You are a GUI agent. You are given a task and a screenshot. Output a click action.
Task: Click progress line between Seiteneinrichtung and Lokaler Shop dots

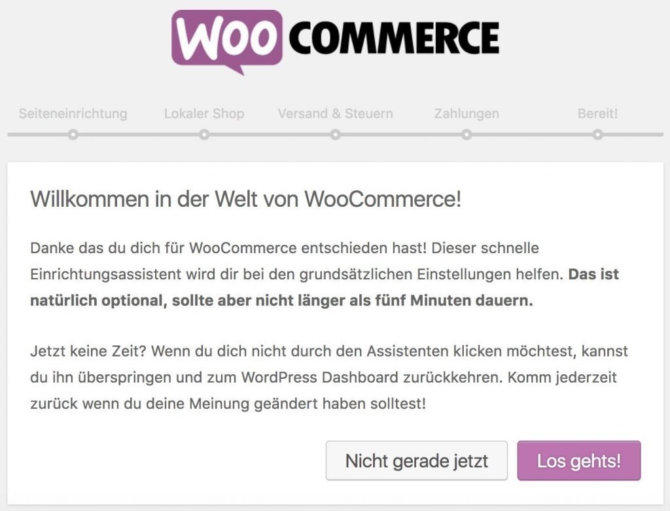coord(139,135)
